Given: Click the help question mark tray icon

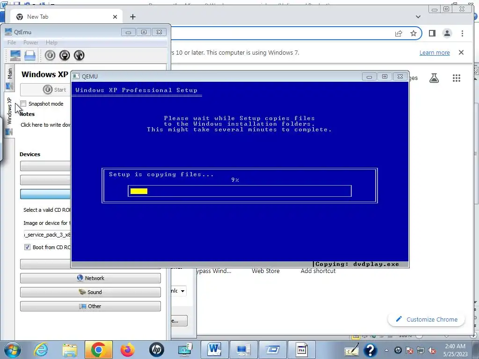Looking at the screenshot, I should click(370, 350).
